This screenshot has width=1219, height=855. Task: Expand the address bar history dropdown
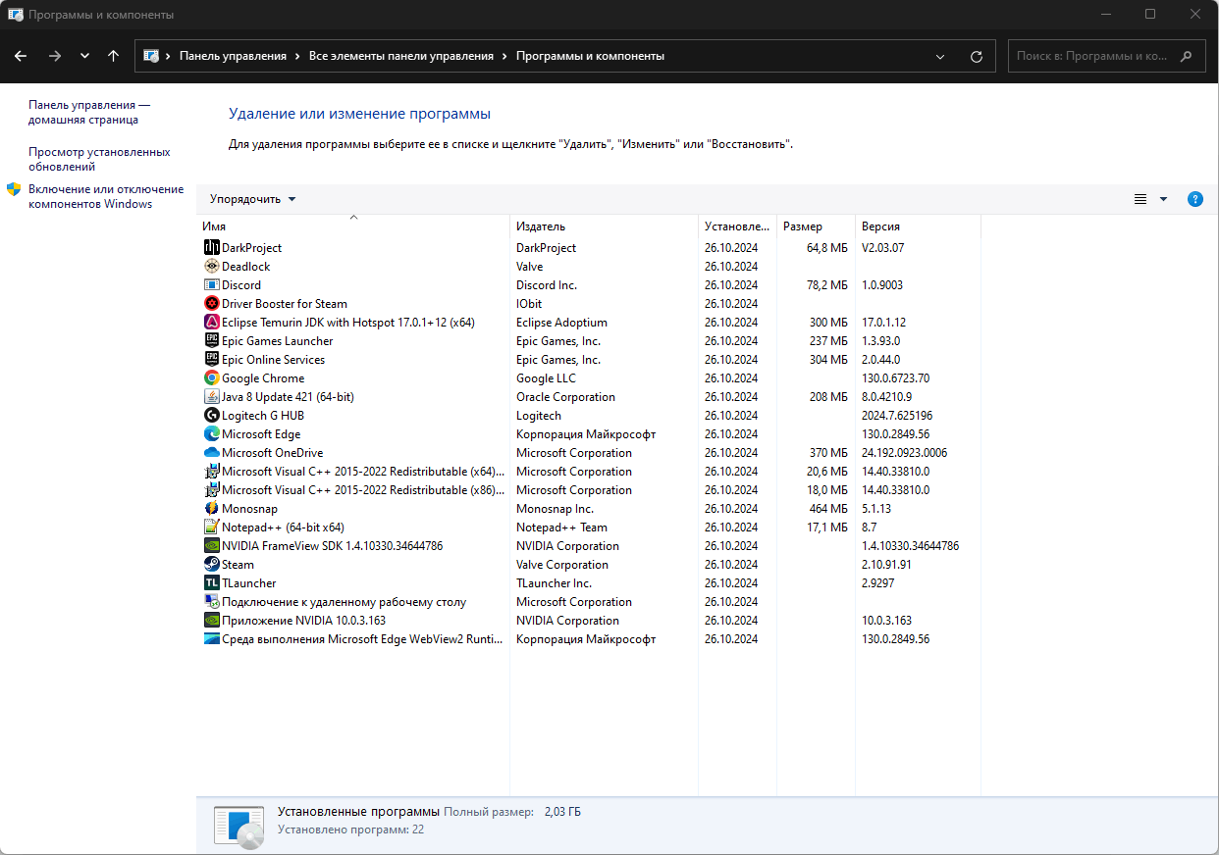pos(941,57)
